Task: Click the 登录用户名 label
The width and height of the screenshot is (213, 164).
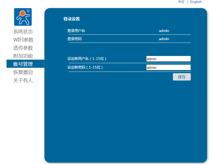Action: tap(76, 31)
